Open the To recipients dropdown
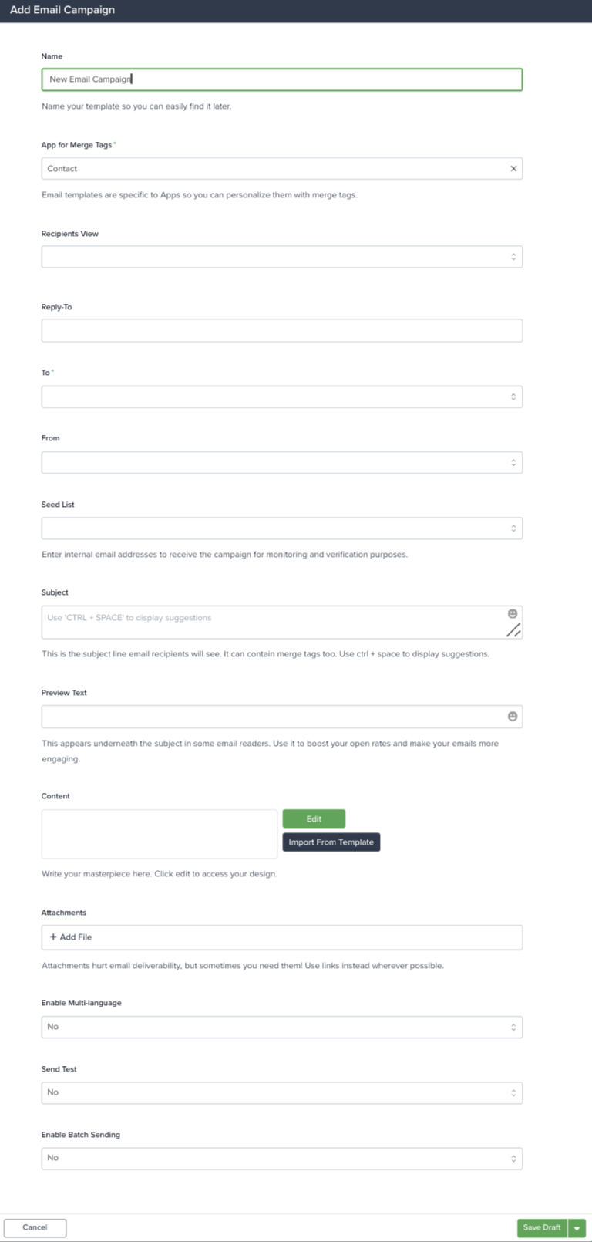 [x=282, y=397]
